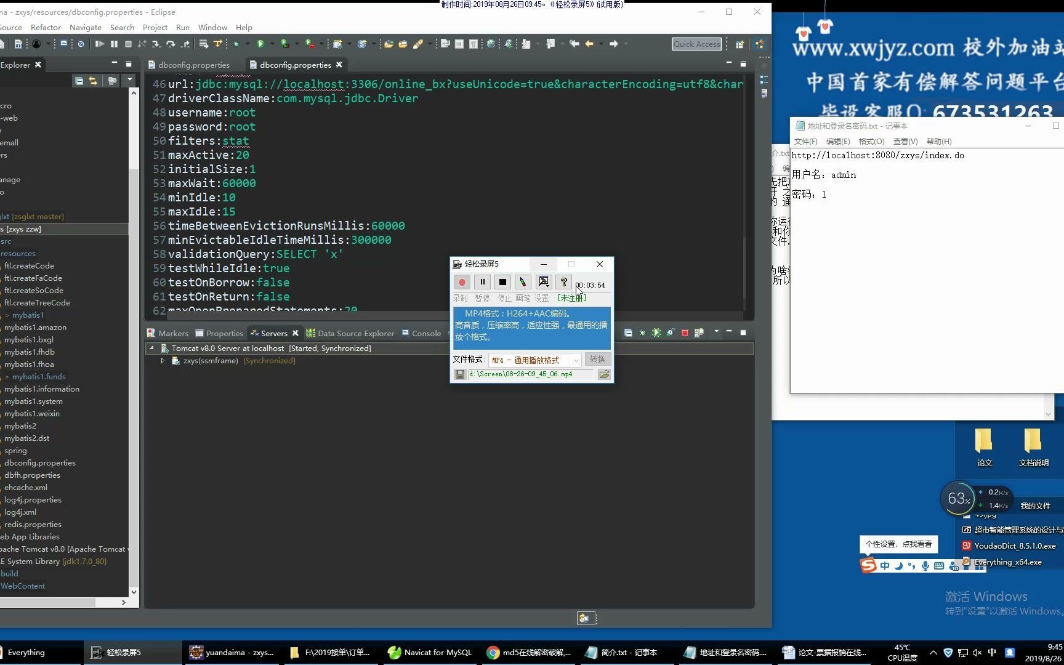Screen dimensions: 1064x665
Task: Click the back navigation yellow arrow
Action: tap(589, 44)
